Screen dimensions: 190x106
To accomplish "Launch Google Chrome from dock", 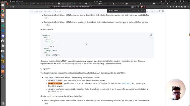I will (x=3, y=11).
